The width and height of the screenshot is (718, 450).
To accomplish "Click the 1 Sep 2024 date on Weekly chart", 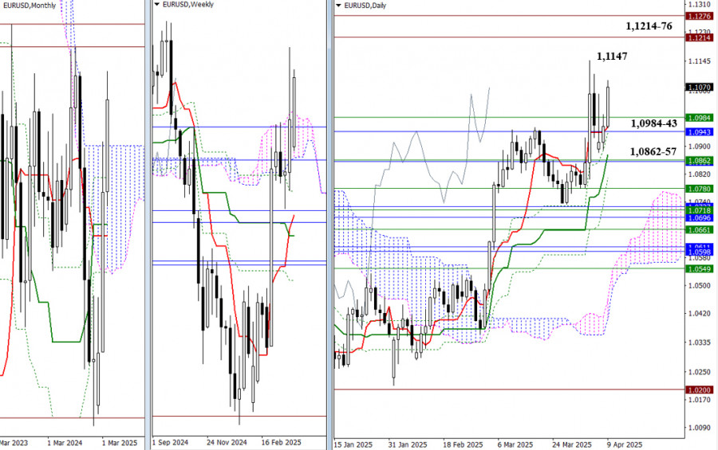I will click(170, 443).
